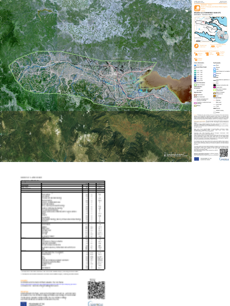
Task: Click the Railway legend label
Action: point(218,108)
